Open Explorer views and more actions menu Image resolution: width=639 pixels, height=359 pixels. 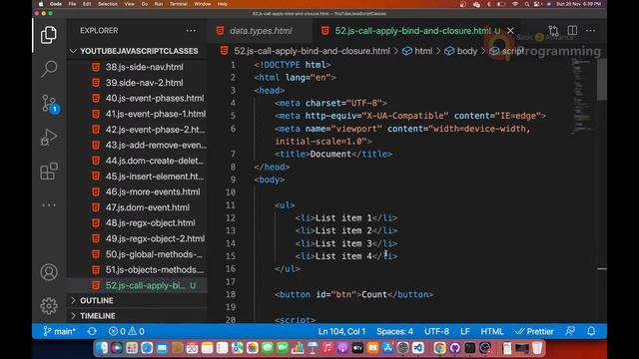(x=191, y=31)
